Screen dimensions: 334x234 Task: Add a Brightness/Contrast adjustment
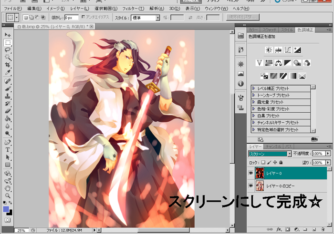click(269, 49)
